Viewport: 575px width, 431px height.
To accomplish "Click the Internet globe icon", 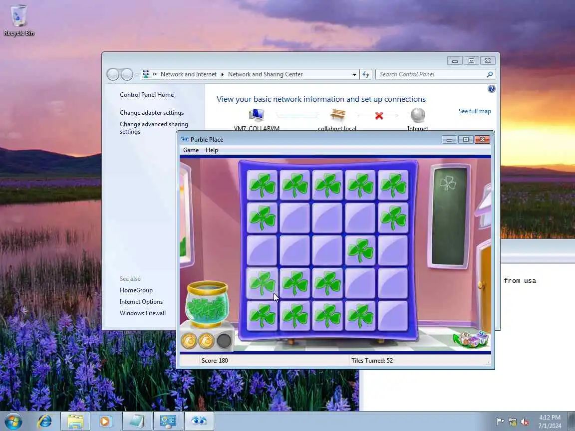I will 418,115.
